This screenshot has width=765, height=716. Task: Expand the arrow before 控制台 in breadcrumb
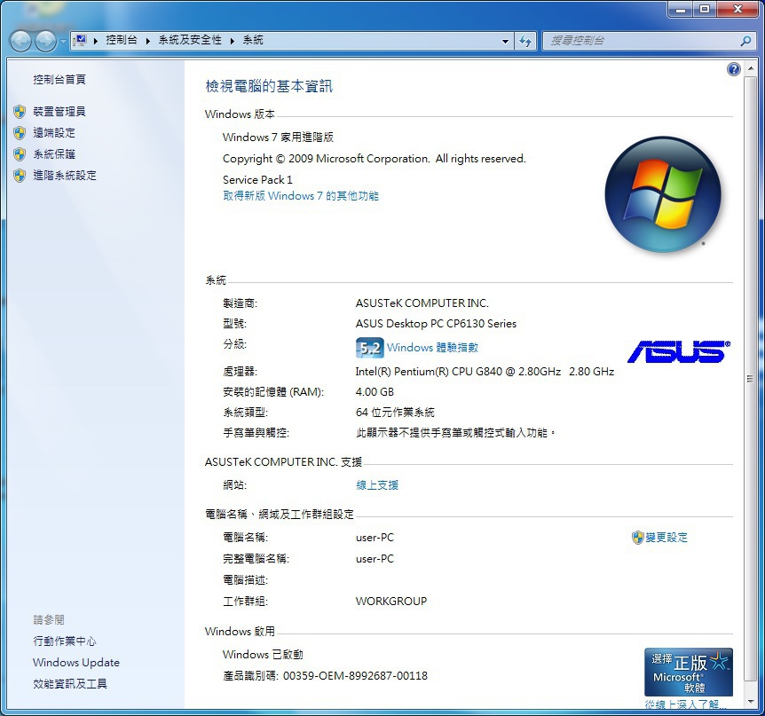pos(96,41)
